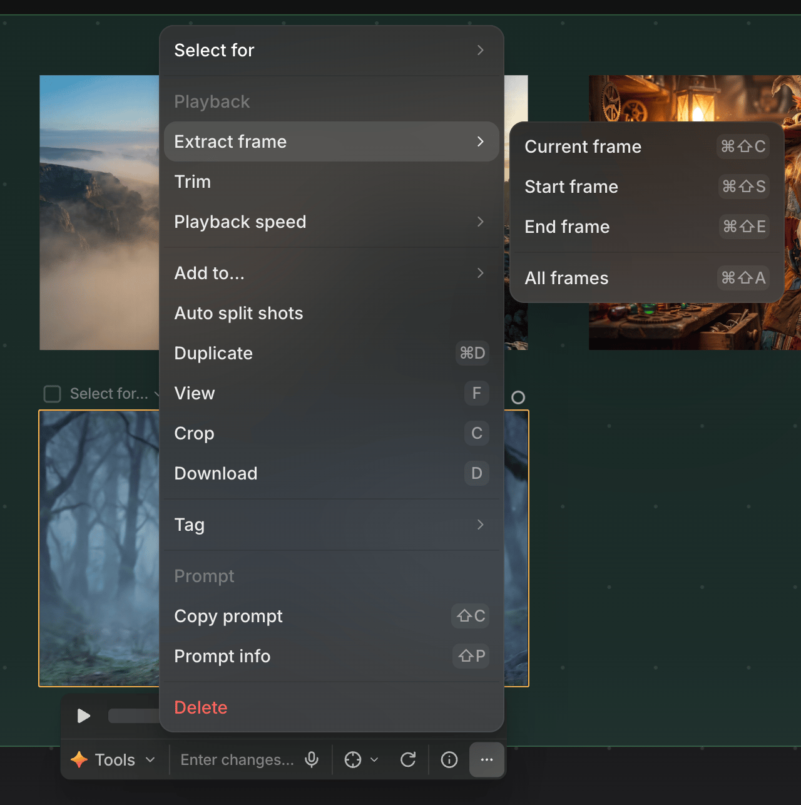Image resolution: width=801 pixels, height=805 pixels.
Task: Click the small circle marker above forest video
Action: pyautogui.click(x=518, y=397)
